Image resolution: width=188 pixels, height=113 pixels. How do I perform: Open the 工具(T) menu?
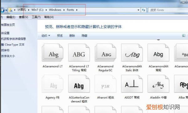click(x=36, y=17)
